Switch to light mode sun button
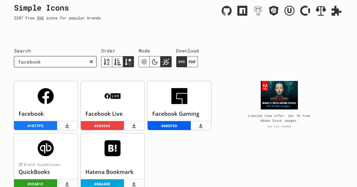The width and height of the screenshot is (357, 187). (x=144, y=62)
